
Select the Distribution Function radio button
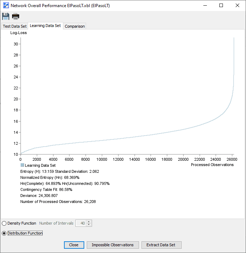pos(4,233)
